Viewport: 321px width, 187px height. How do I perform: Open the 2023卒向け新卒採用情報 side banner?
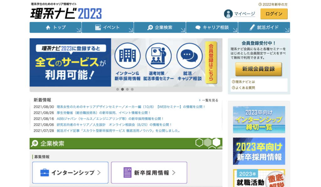pyautogui.click(x=259, y=151)
